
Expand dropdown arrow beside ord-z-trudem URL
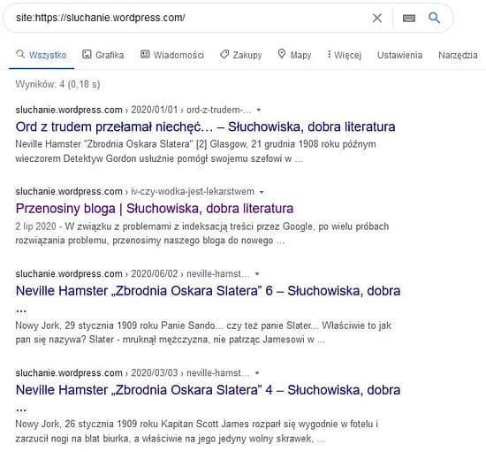point(259,110)
